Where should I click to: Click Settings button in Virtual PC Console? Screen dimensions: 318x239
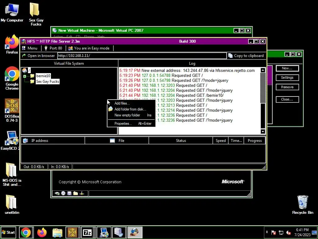pos(287,77)
